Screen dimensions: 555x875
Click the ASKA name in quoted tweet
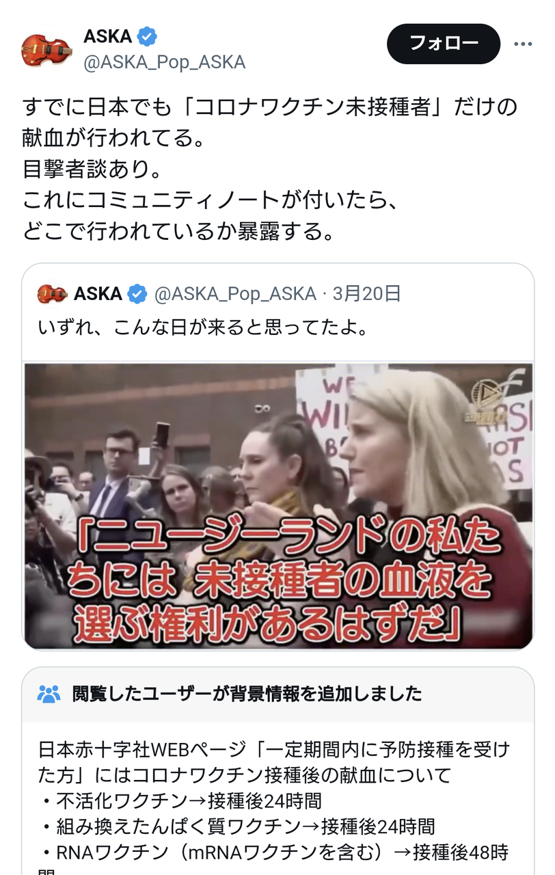point(98,294)
